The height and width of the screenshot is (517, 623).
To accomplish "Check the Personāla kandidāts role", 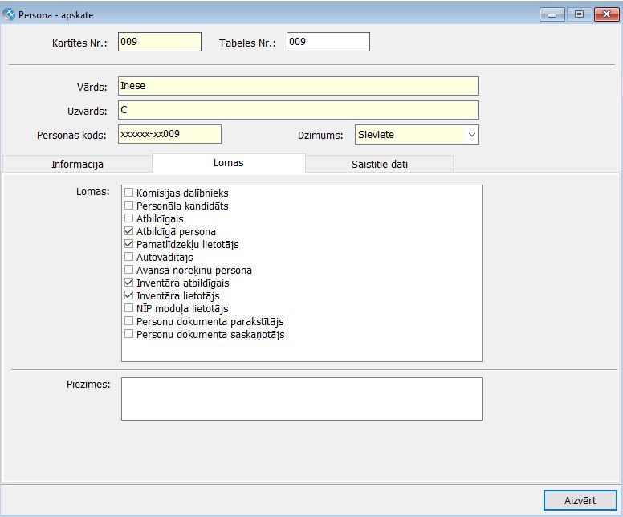I will pos(129,206).
